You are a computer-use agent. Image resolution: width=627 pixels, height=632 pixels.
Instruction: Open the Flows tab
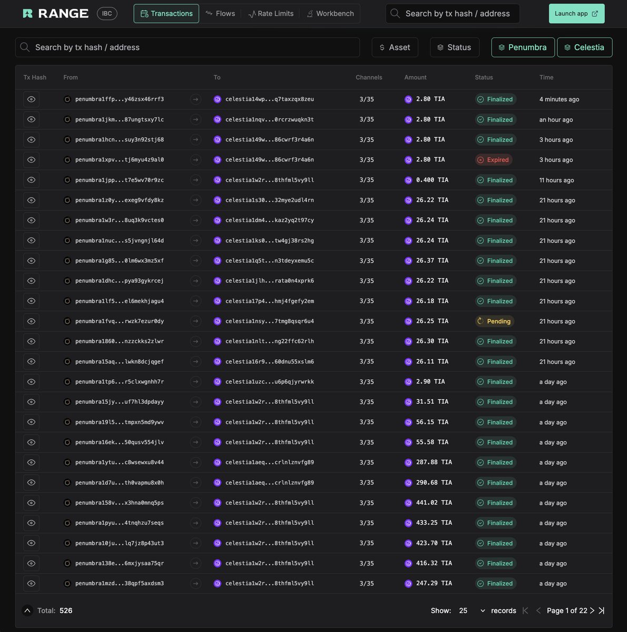[x=220, y=14]
